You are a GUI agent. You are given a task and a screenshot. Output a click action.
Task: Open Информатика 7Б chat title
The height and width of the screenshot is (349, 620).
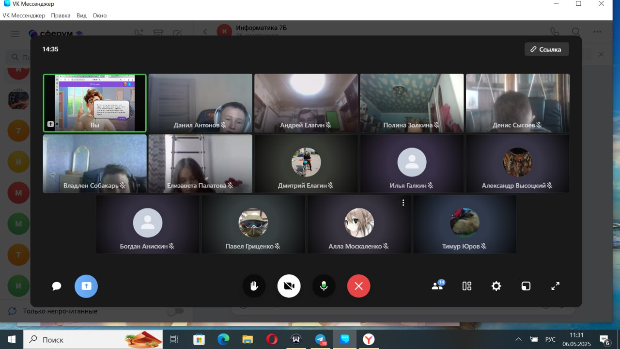pos(262,28)
